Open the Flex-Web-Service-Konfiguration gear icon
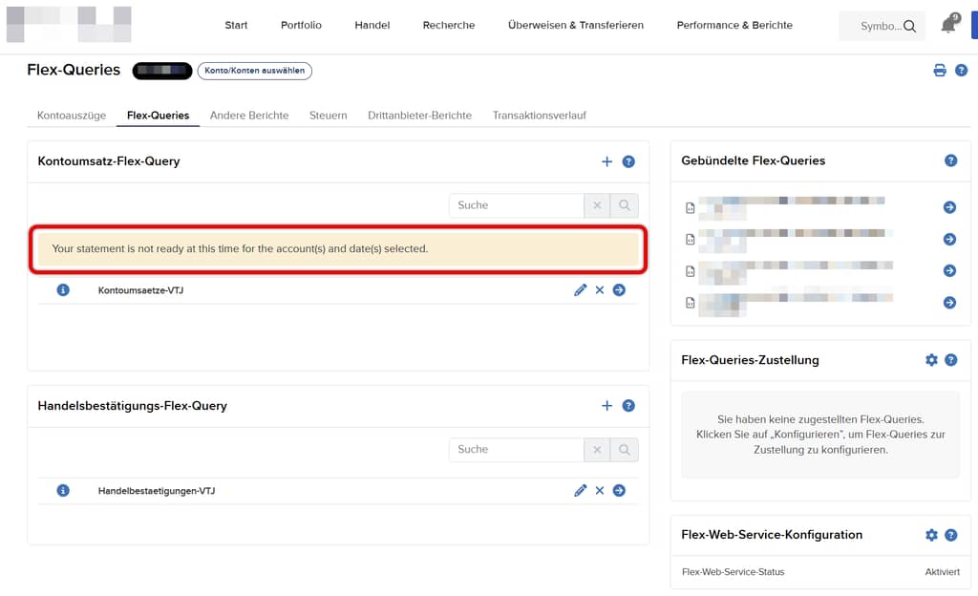This screenshot has height=596, width=978. click(931, 535)
